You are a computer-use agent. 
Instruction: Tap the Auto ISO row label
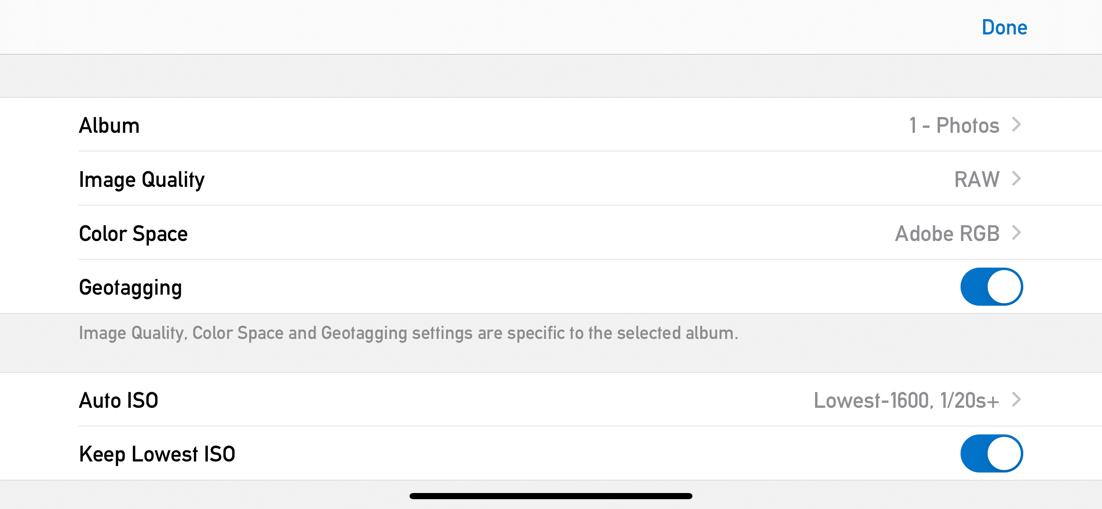pos(118,400)
